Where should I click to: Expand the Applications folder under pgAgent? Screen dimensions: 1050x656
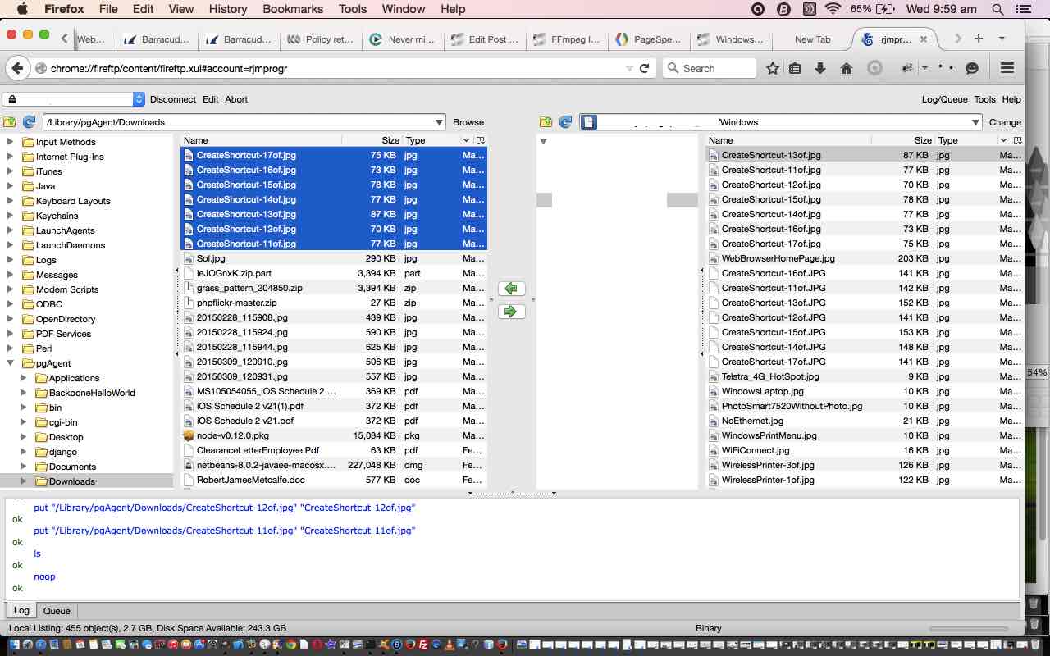24,378
